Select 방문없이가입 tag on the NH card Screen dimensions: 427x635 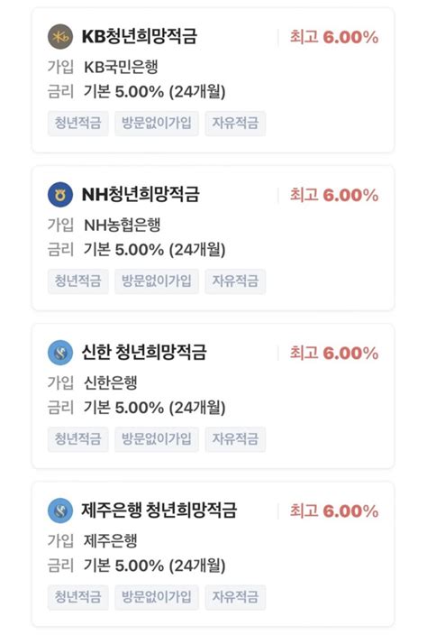tap(157, 281)
